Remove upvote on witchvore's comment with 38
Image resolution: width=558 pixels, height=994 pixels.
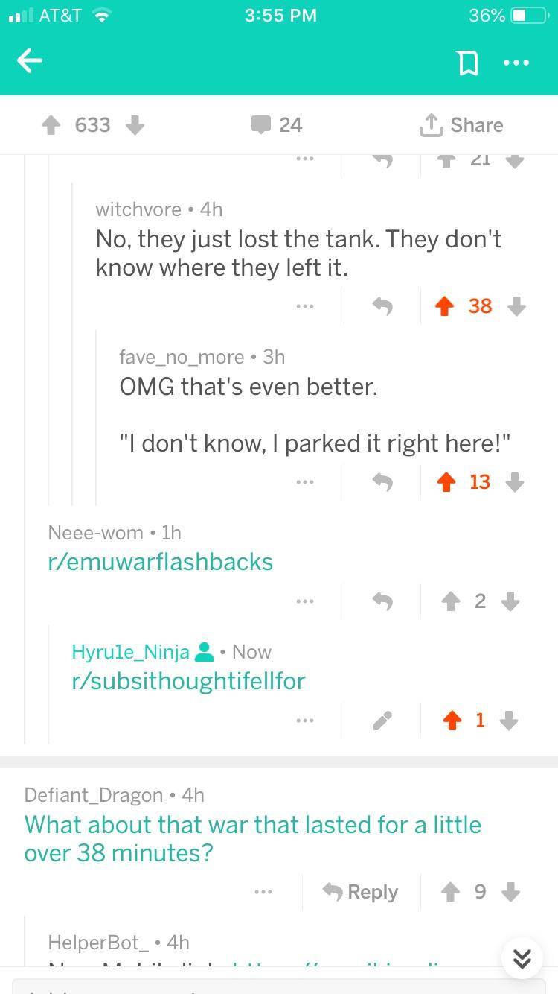(445, 306)
